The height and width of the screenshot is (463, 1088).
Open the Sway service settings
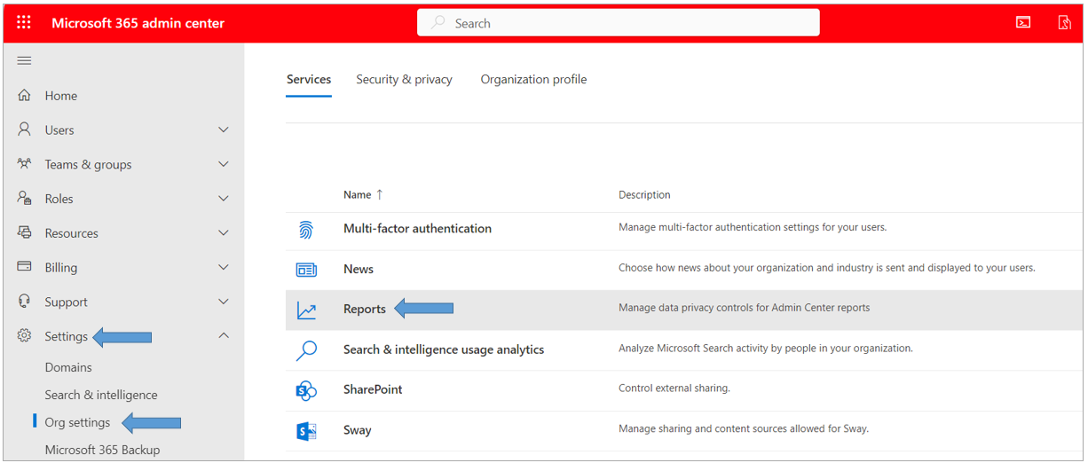coord(358,430)
